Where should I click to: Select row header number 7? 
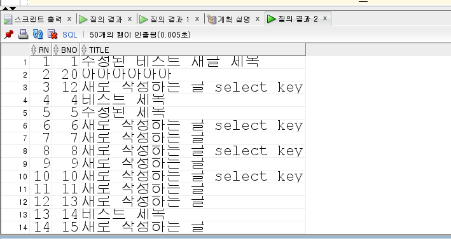[x=15, y=138]
